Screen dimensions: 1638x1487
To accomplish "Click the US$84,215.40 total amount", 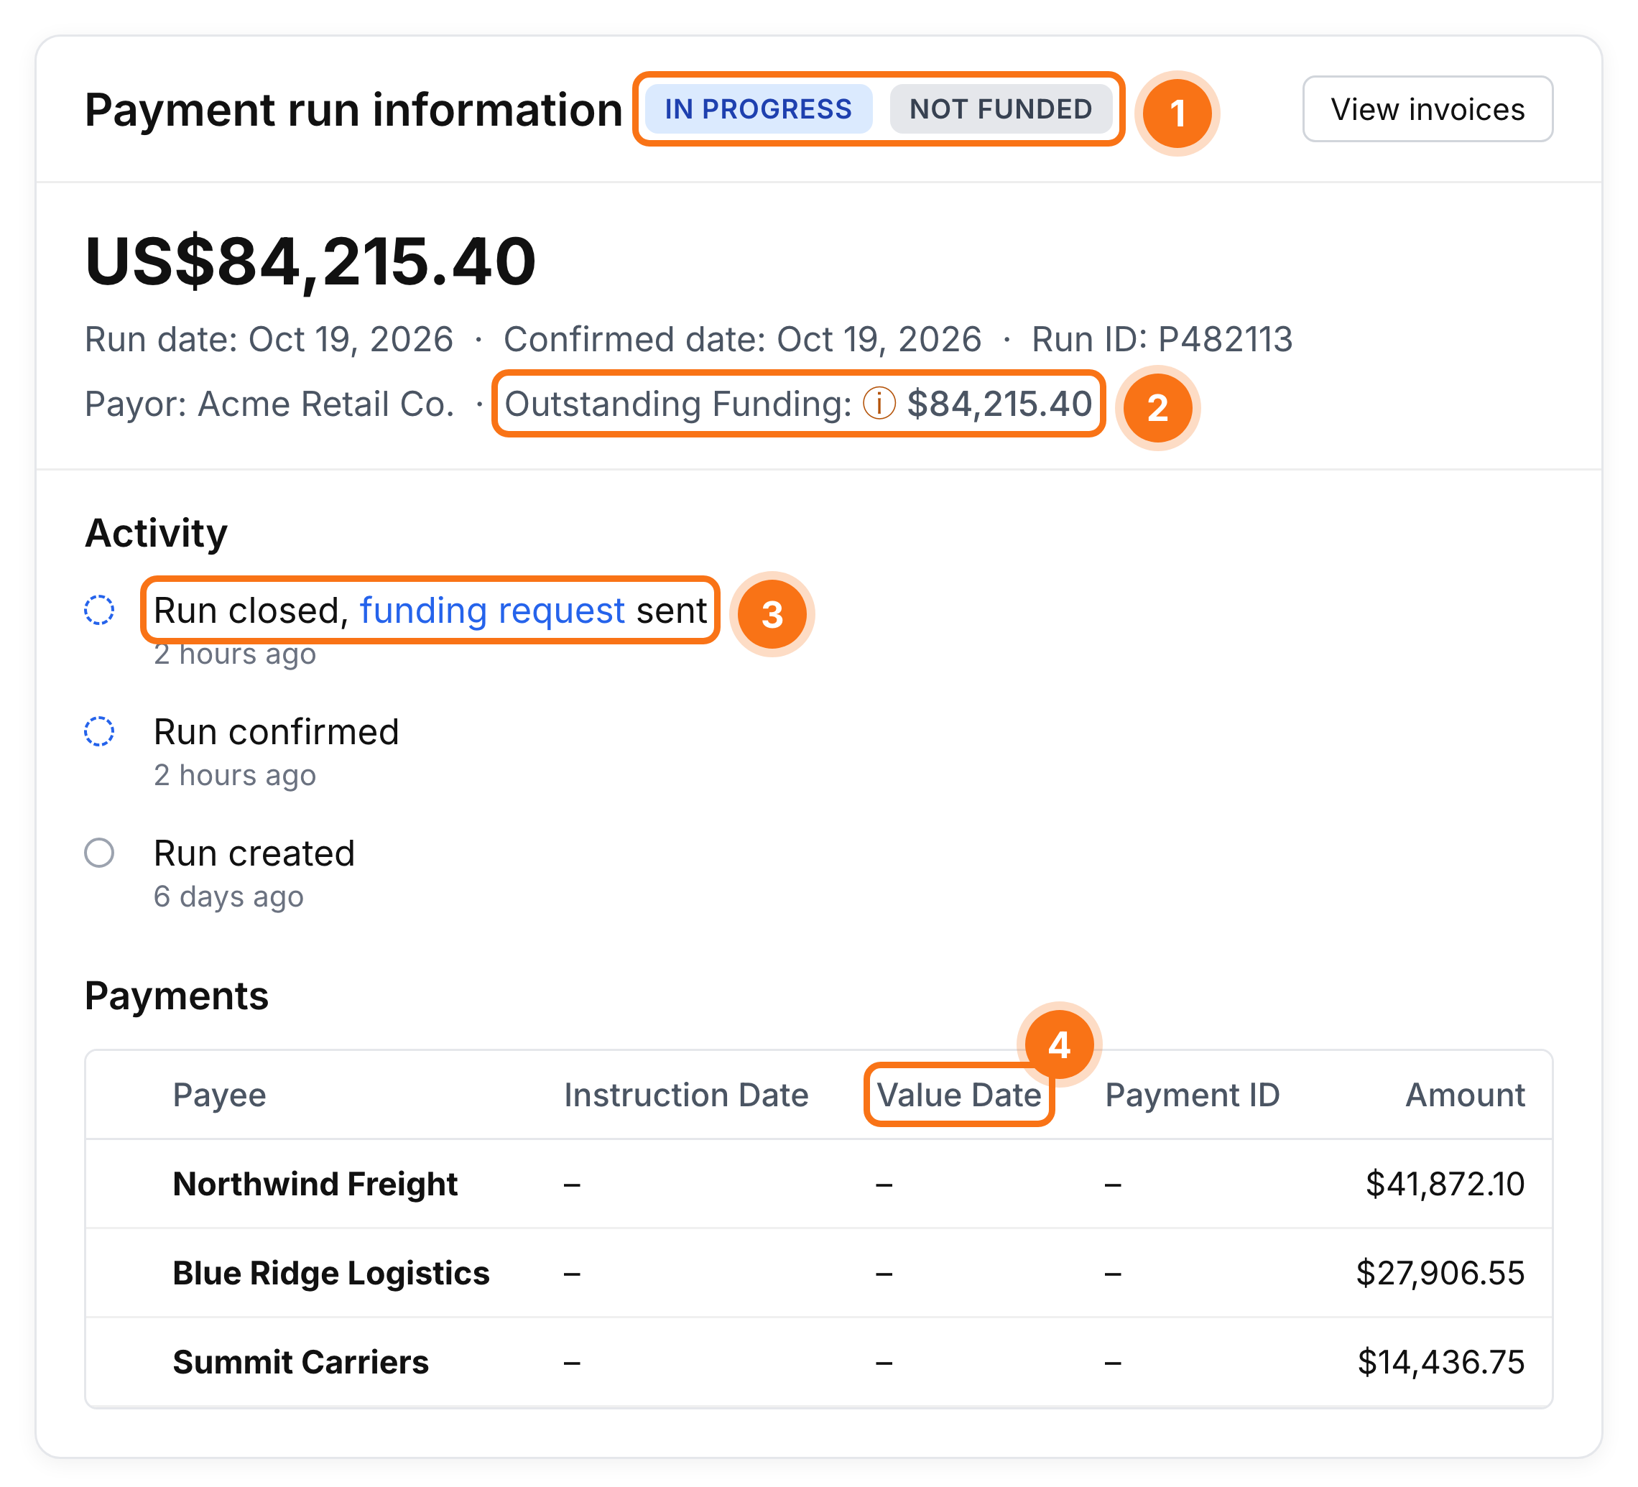I will pos(310,261).
